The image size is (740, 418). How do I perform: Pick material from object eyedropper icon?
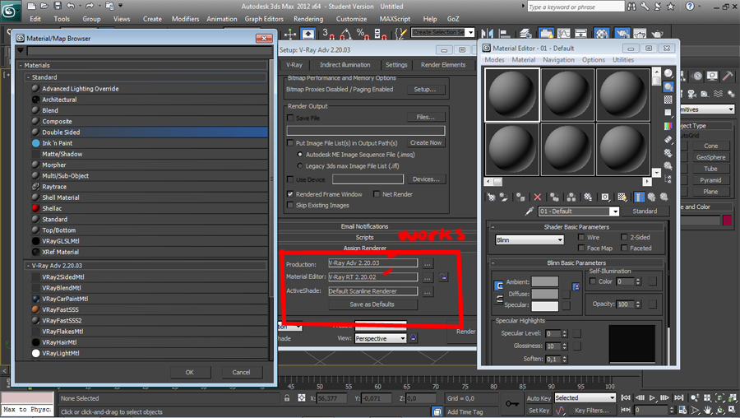[x=529, y=211]
